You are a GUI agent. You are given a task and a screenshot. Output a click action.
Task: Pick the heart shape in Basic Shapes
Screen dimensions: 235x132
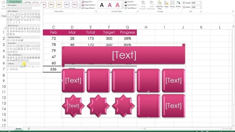pyautogui.click(x=22, y=20)
